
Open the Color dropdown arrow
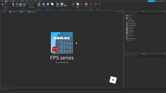click(x=62, y=7)
